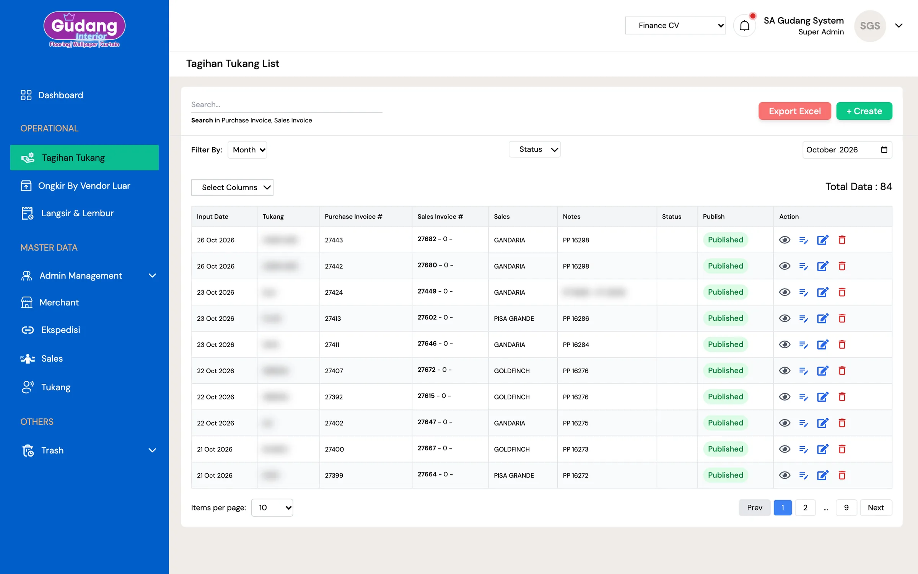Open Langsir & Lembur page
This screenshot has width=918, height=574.
tap(67, 213)
